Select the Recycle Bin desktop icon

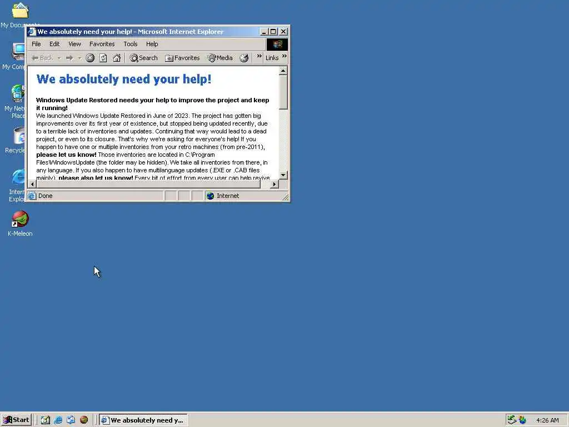click(16, 140)
